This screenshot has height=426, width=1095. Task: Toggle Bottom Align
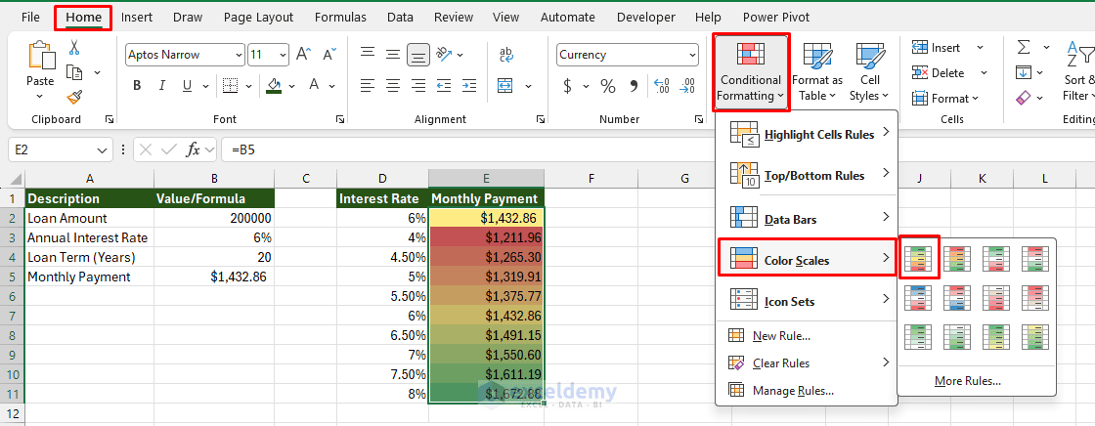418,55
